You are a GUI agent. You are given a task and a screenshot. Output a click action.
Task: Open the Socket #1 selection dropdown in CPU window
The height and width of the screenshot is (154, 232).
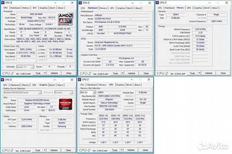[x=25, y=67]
